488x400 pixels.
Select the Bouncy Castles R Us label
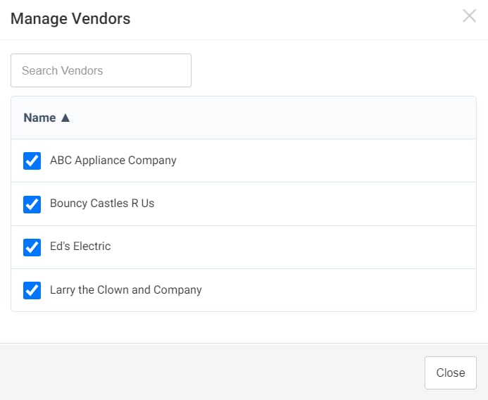point(102,204)
